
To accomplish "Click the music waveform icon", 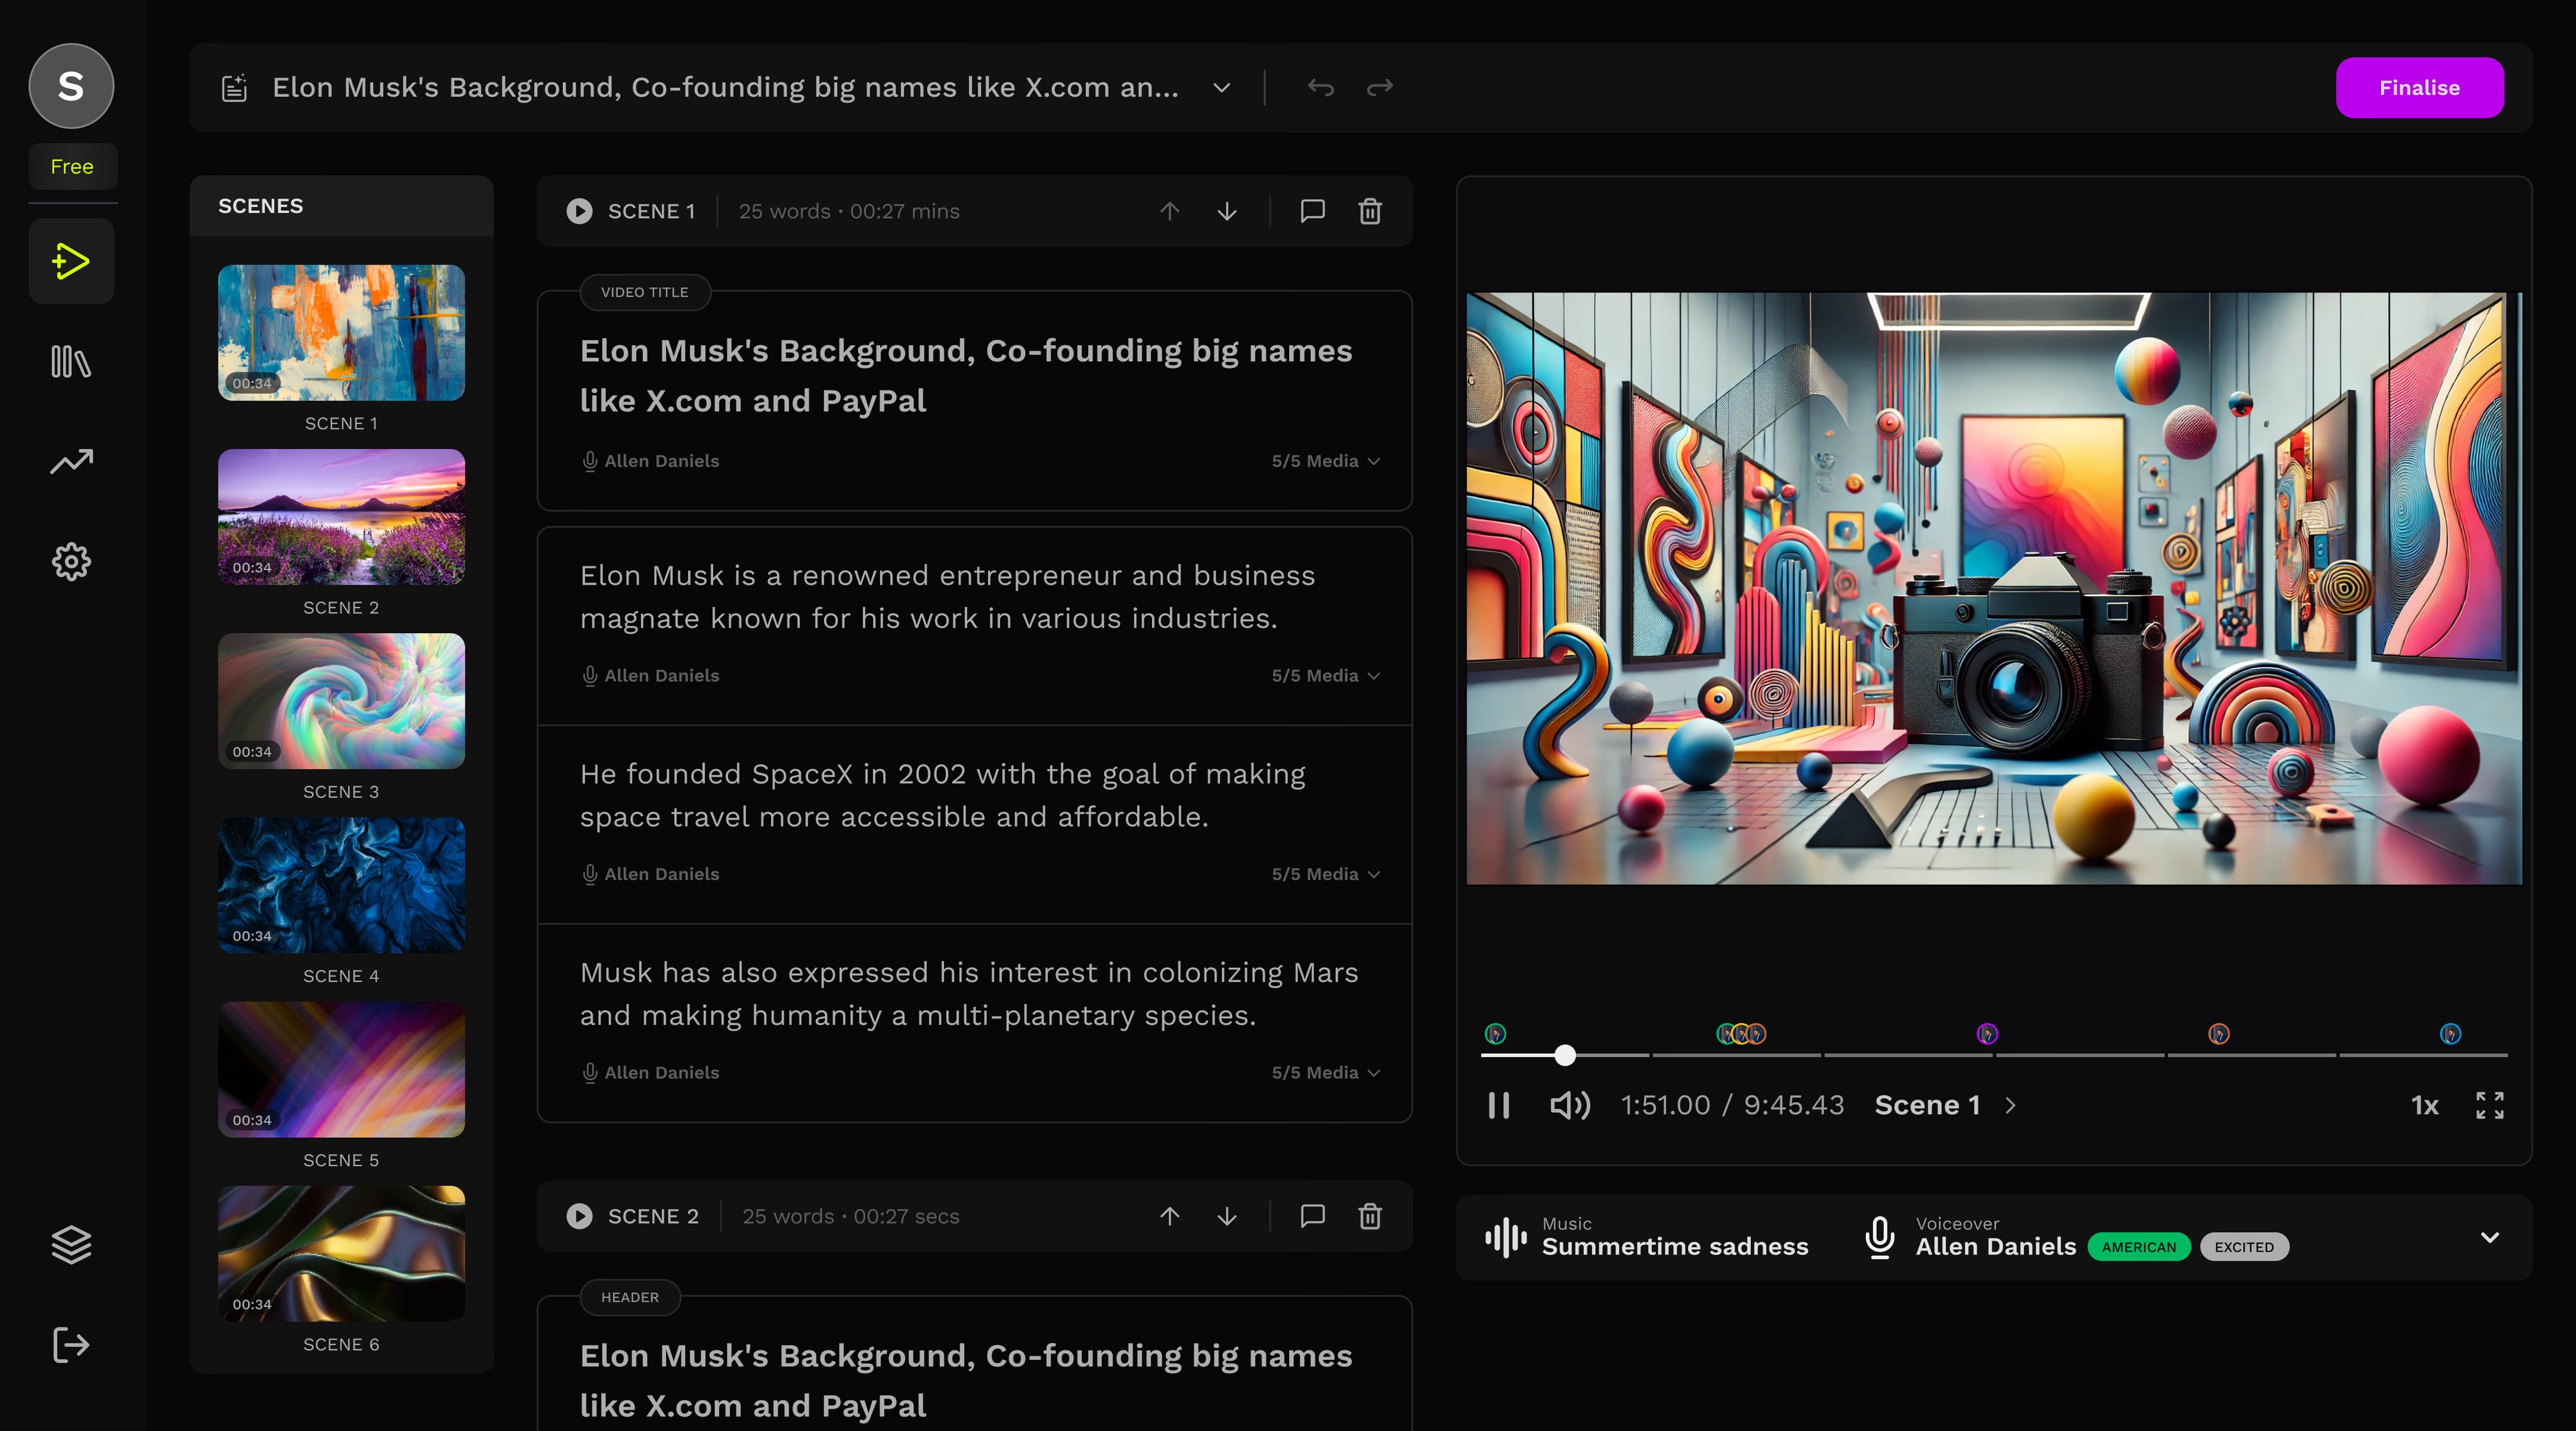I will coord(1506,1237).
